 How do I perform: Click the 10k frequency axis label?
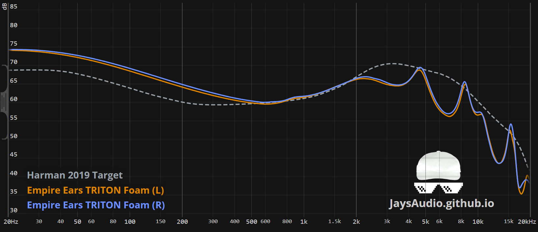click(478, 222)
